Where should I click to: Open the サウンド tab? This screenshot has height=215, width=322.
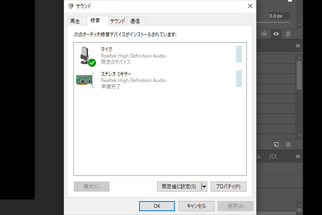[x=118, y=21]
